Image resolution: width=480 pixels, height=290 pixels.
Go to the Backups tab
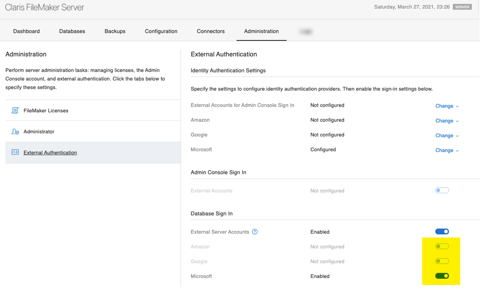point(115,31)
